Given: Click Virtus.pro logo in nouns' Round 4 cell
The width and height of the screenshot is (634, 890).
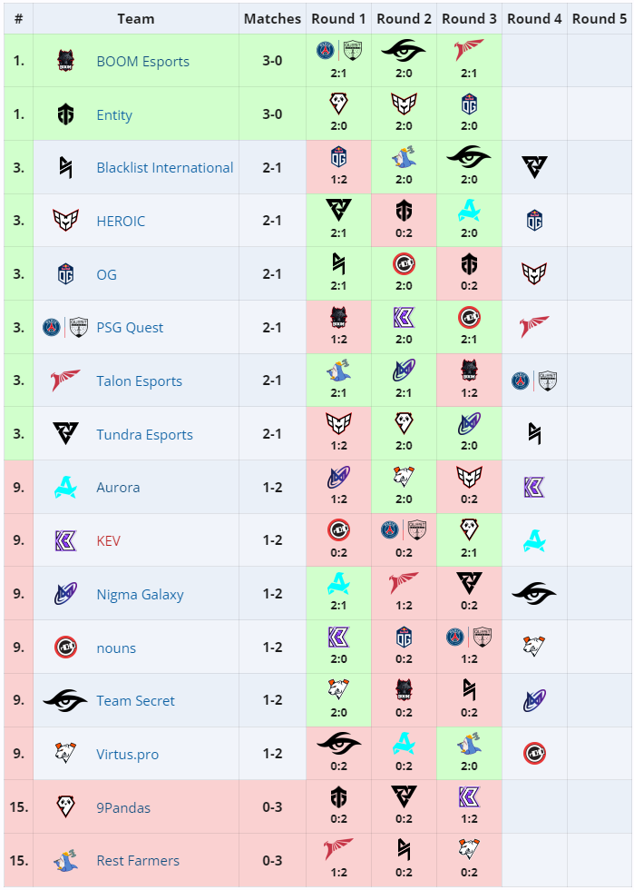Looking at the screenshot, I should (534, 647).
